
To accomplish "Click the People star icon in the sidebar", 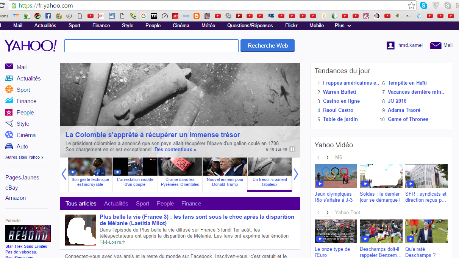I will pyautogui.click(x=9, y=112).
